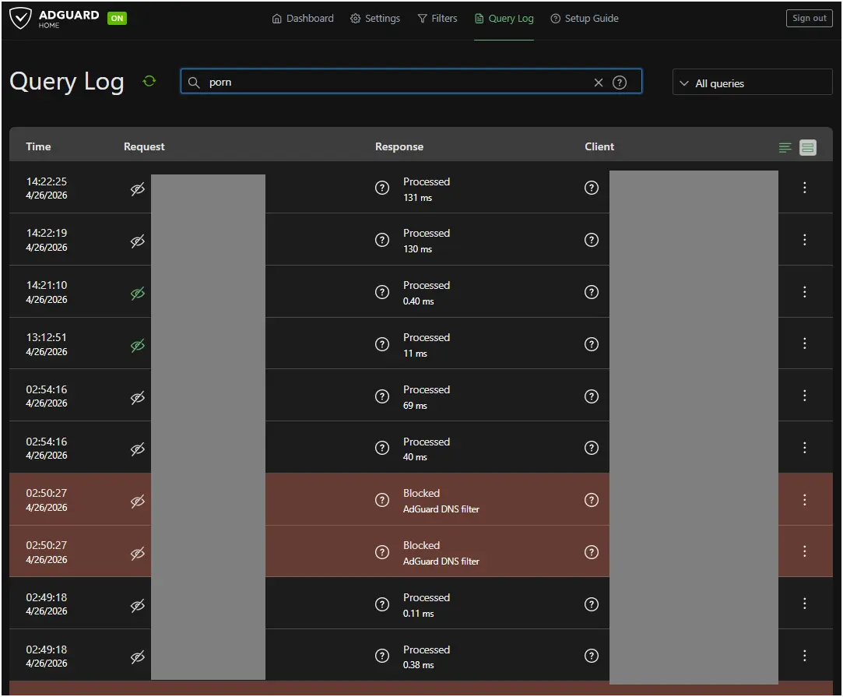The image size is (843, 697).
Task: Open the response info icon for the 13:12:51 row
Action: click(x=381, y=344)
